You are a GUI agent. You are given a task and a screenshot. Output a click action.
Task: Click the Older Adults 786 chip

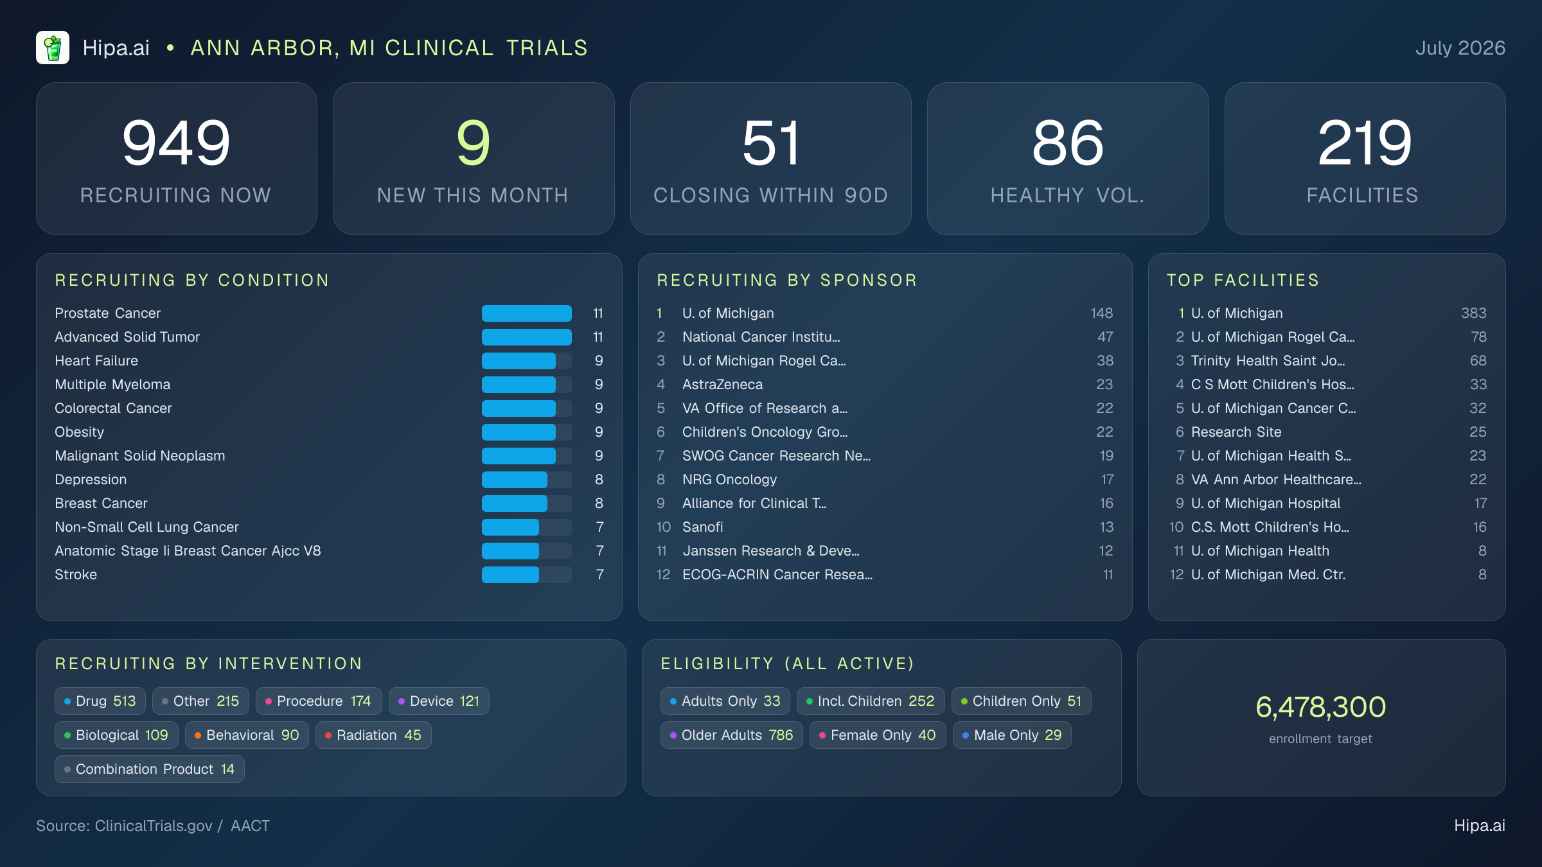point(732,735)
